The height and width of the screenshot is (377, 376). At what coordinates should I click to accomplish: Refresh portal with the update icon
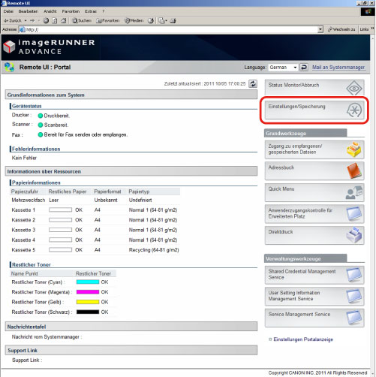[x=253, y=83]
